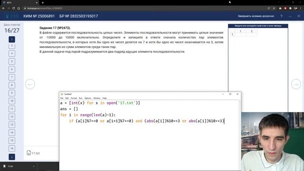Open the browser home page icon
The height and width of the screenshot is (171, 304).
click(x=19, y=9)
